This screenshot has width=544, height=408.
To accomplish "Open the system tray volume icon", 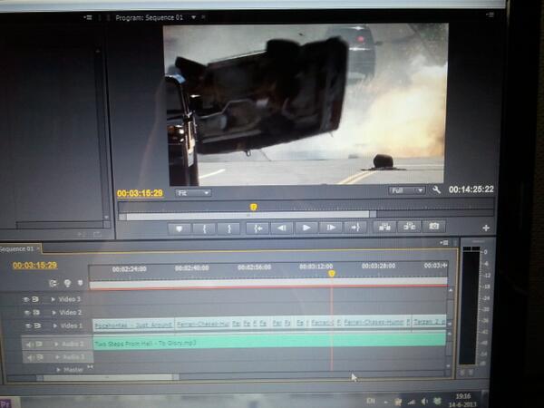I will pyautogui.click(x=424, y=402).
